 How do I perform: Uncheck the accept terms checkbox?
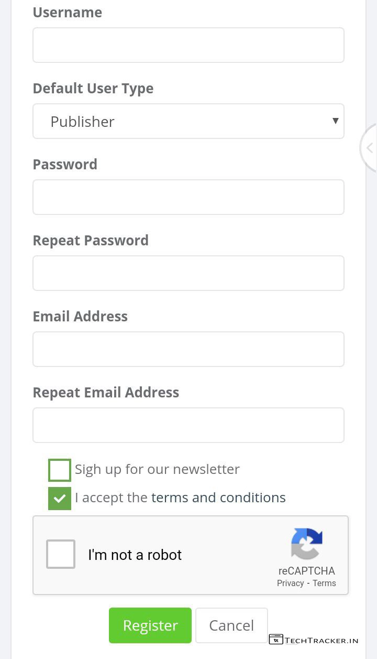[60, 498]
